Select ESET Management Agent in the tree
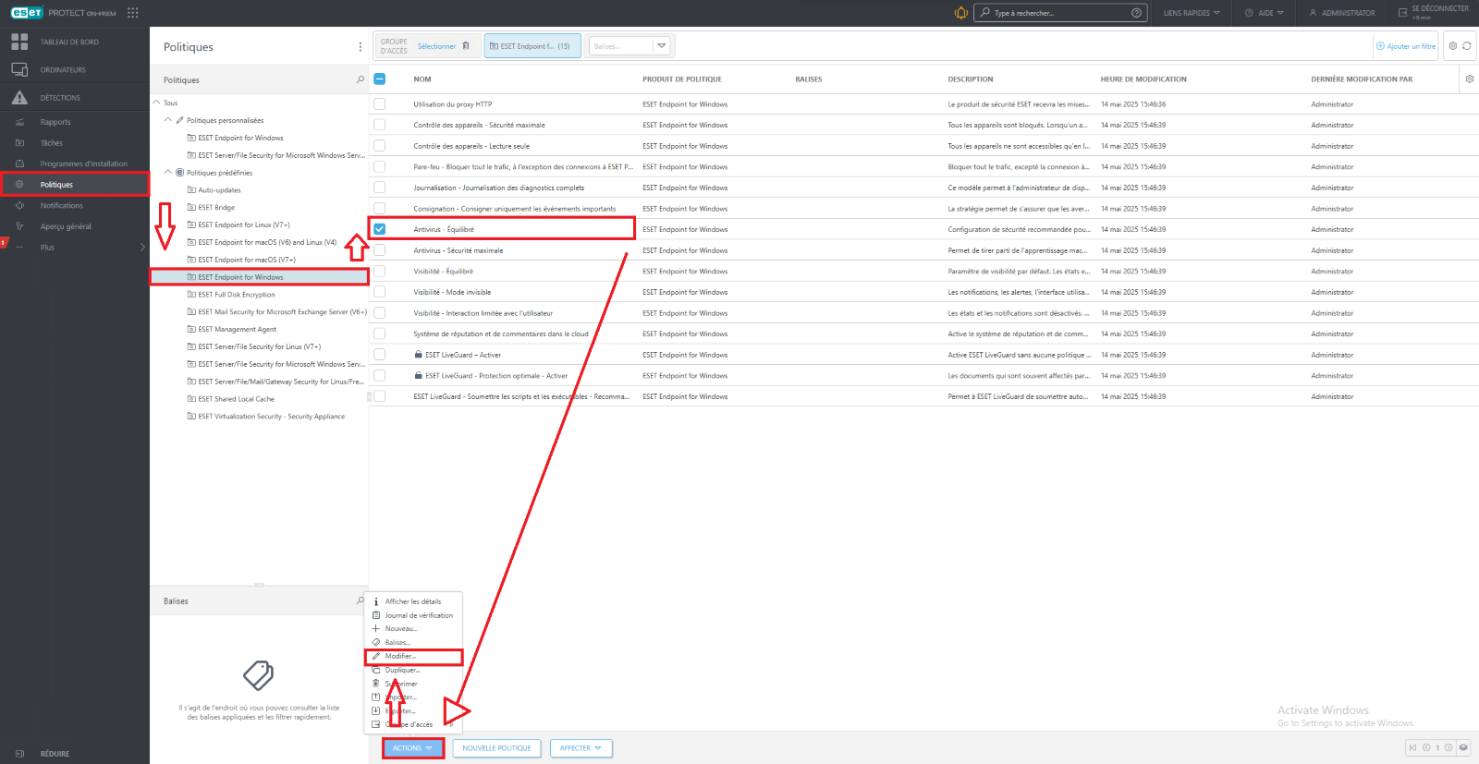 pyautogui.click(x=237, y=330)
